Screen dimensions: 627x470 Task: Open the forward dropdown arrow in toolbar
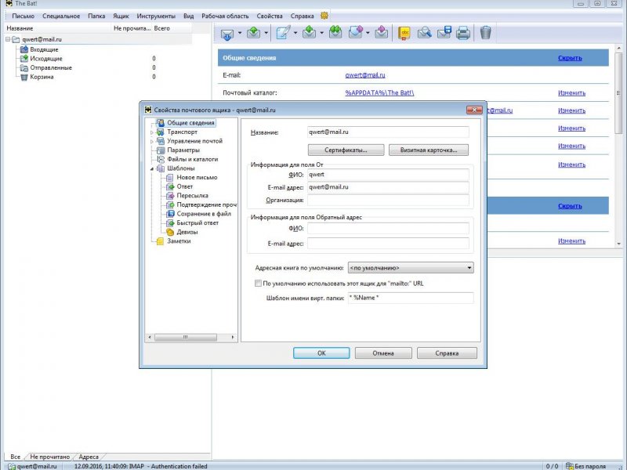(368, 33)
